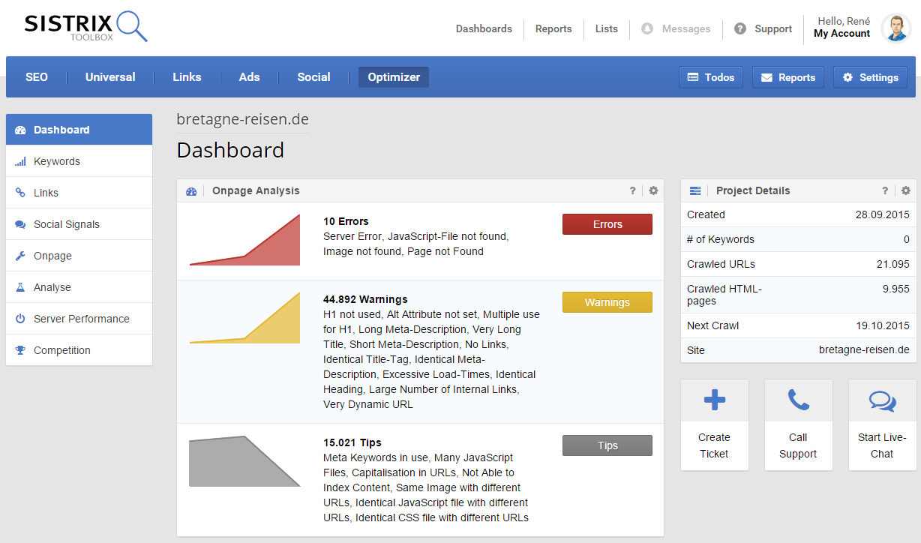The image size is (921, 543).
Task: Click the SISTRIX Toolbox logo
Action: click(x=85, y=27)
